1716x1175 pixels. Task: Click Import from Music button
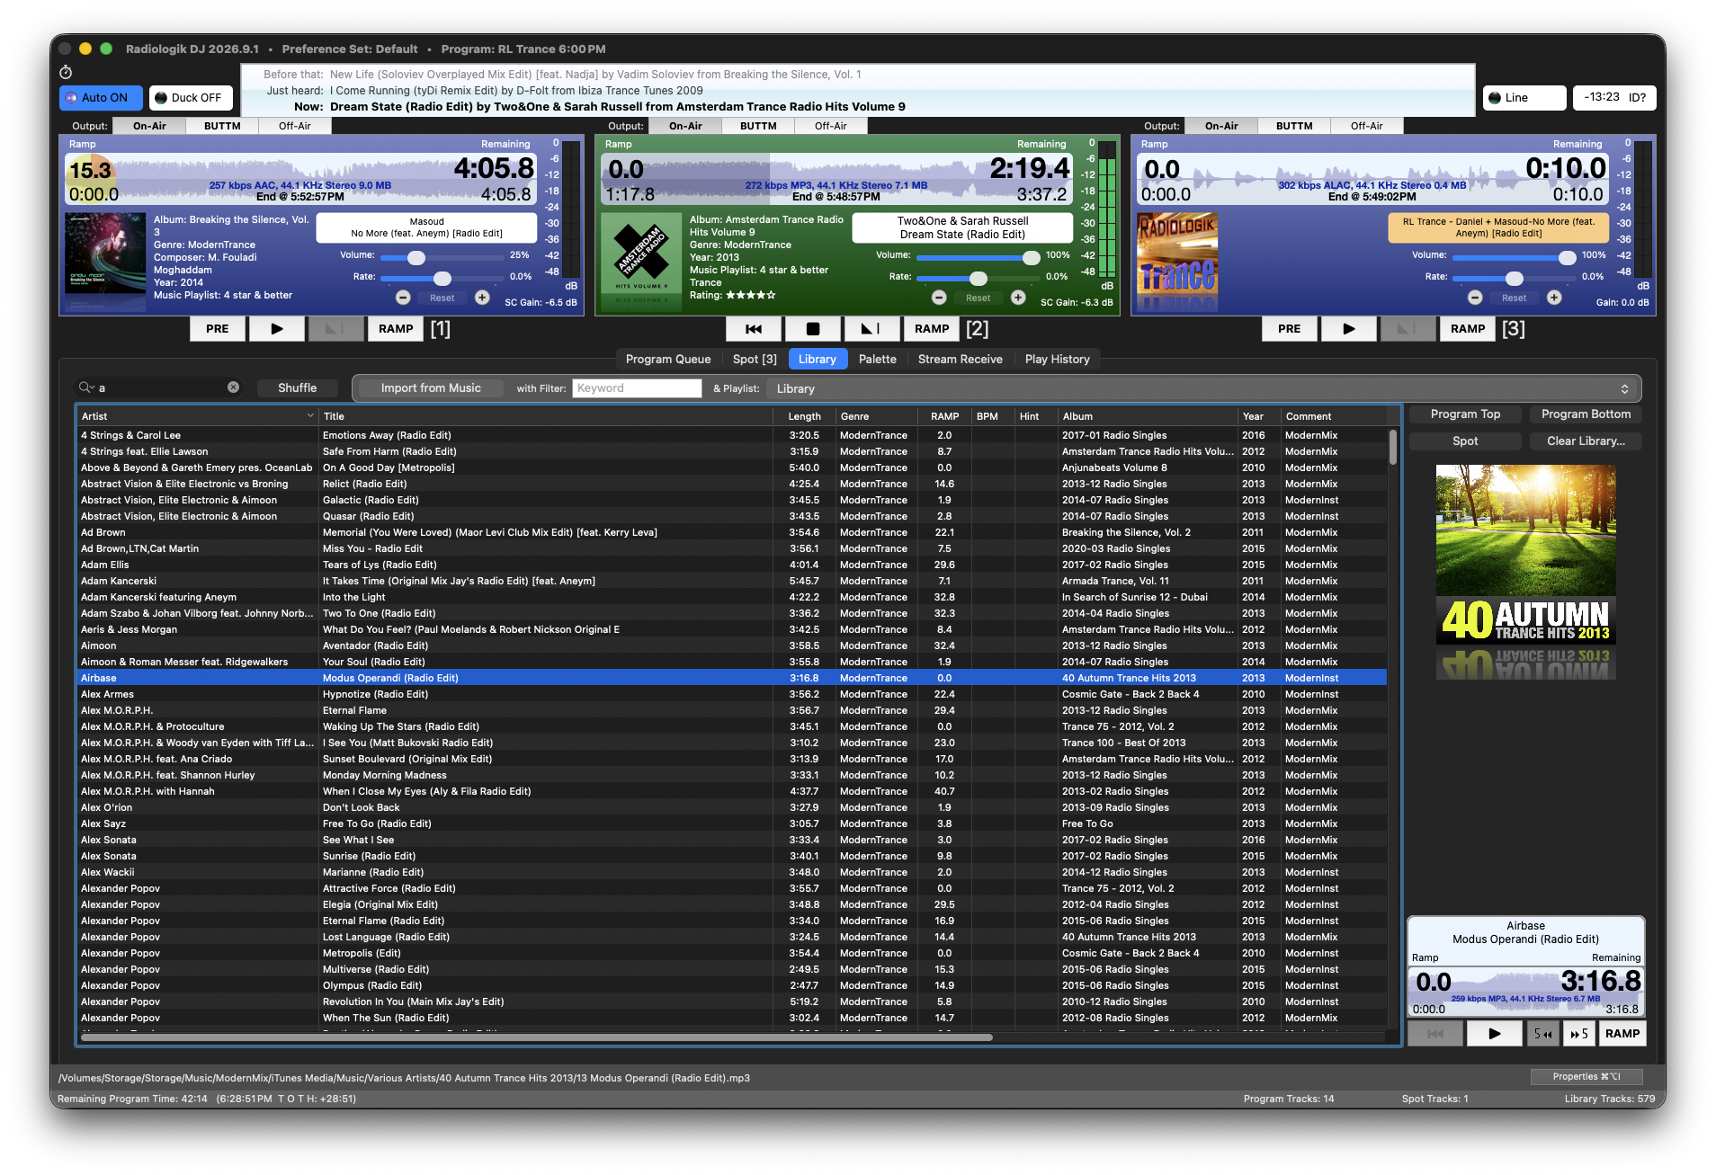tap(431, 388)
